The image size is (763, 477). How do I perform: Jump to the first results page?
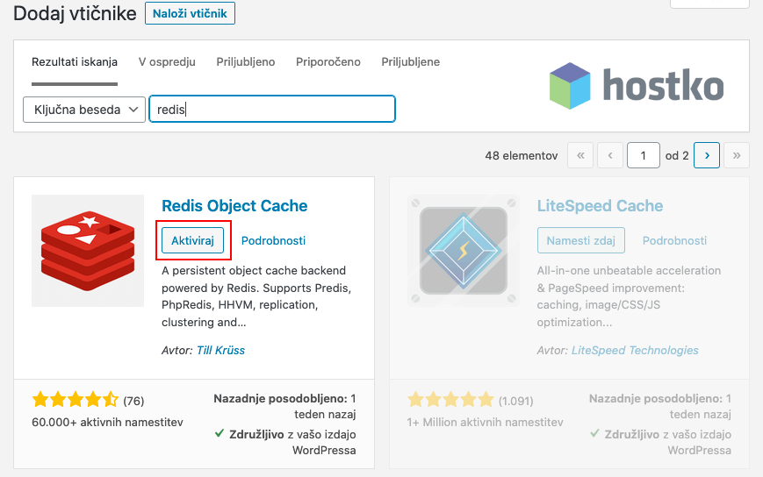pos(581,156)
